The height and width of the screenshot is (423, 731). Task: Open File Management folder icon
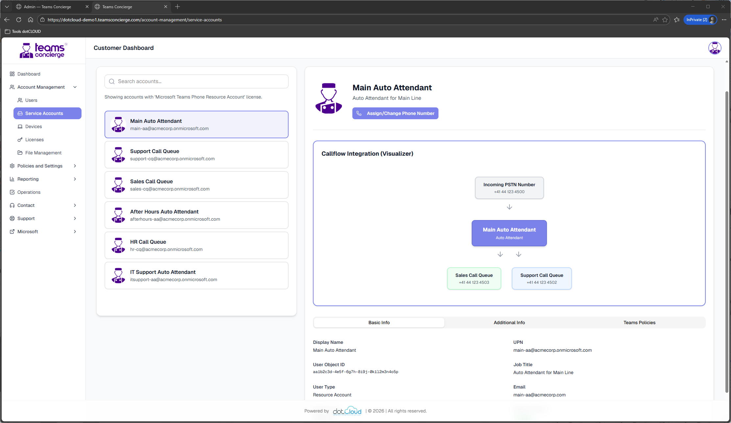click(x=20, y=153)
